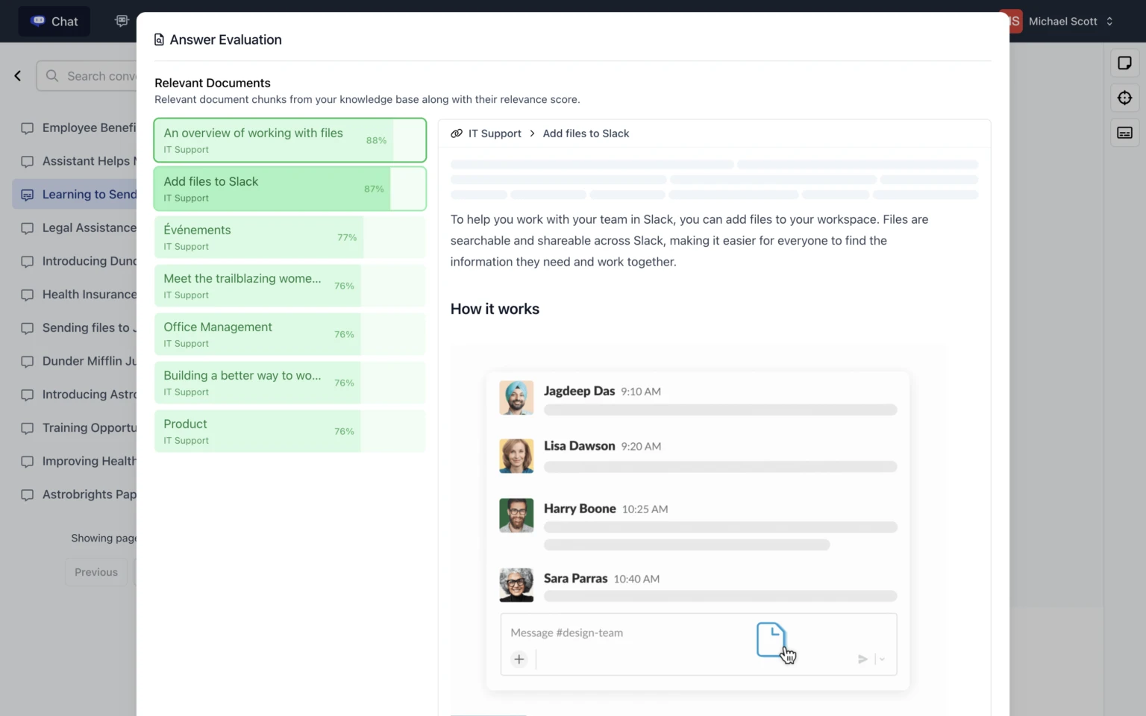
Task: Click the sticky note icon on right panel
Action: [1124, 63]
